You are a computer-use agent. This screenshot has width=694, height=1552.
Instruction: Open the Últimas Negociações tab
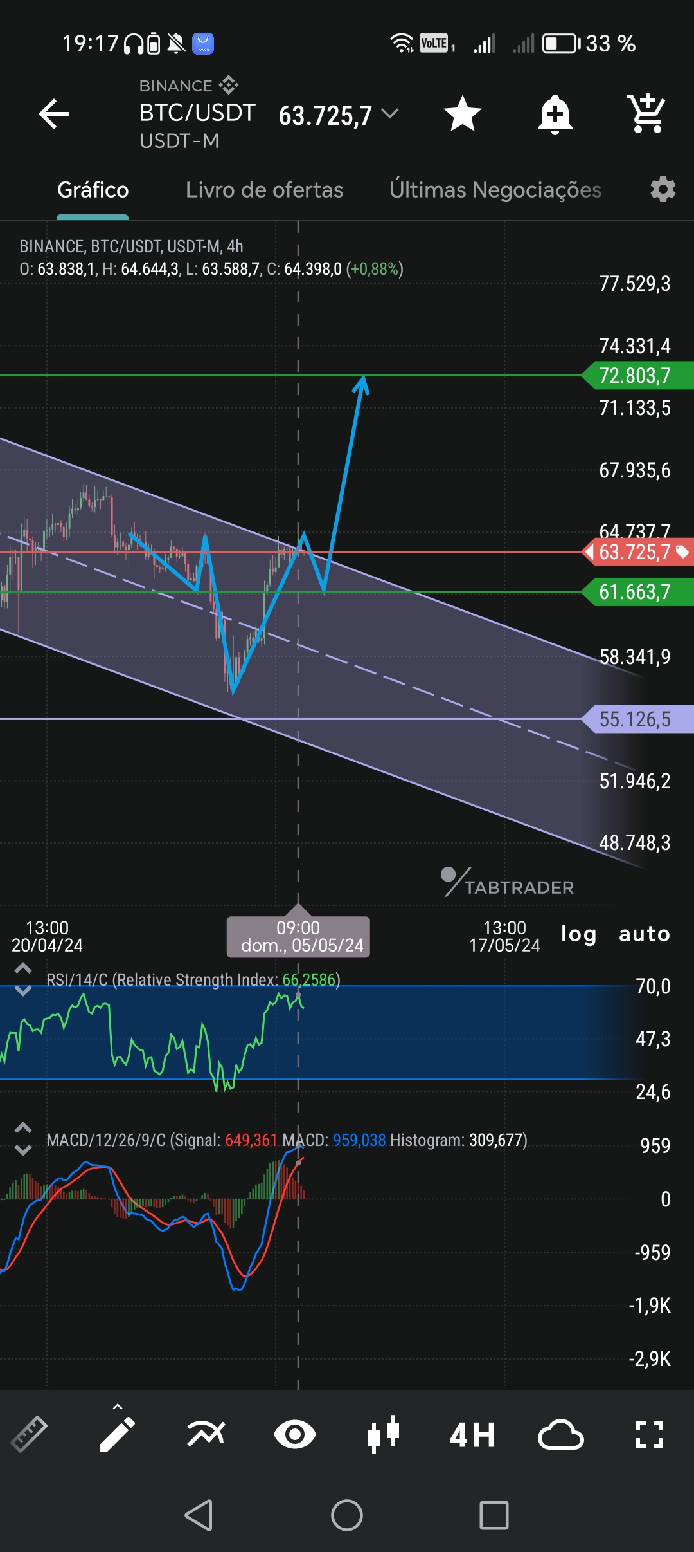[x=495, y=190]
